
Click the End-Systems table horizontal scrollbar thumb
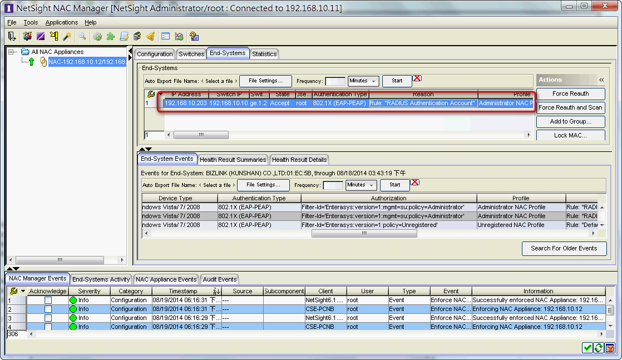pyautogui.click(x=201, y=135)
